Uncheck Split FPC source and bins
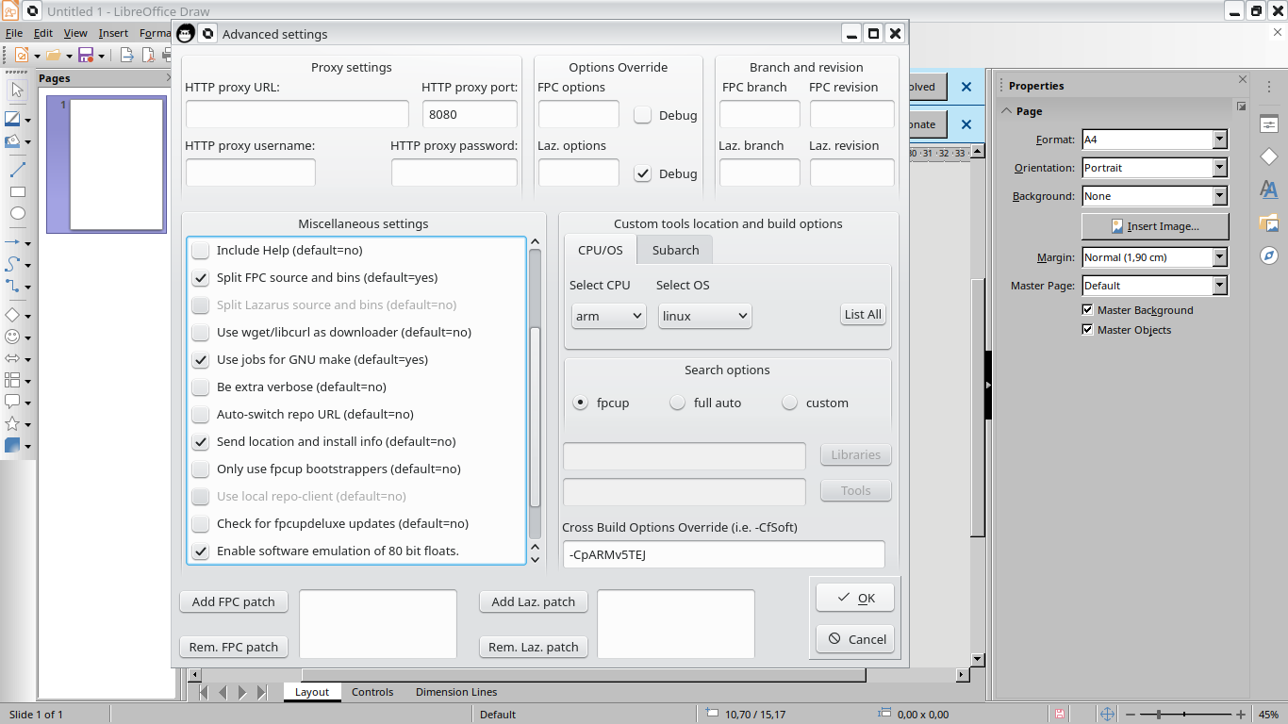 click(x=201, y=277)
